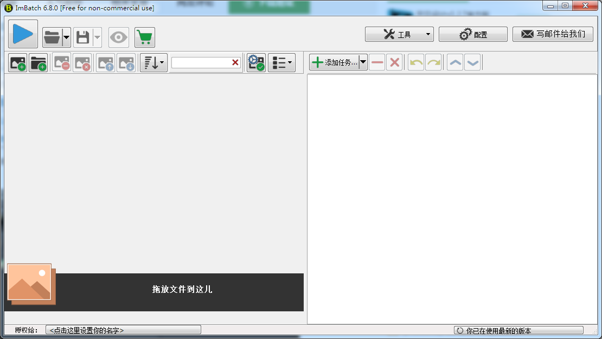This screenshot has width=602, height=339.
Task: Undo with the left curved arrow
Action: (x=416, y=62)
